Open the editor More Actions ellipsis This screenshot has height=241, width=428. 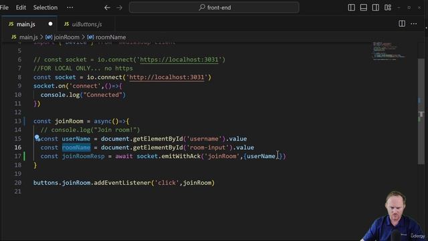(414, 24)
